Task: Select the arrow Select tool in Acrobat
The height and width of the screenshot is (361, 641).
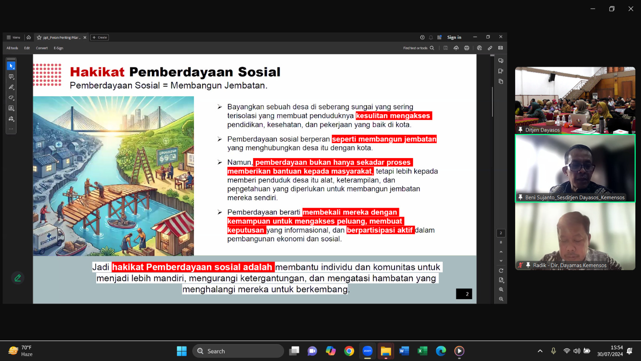Action: pos(11,66)
